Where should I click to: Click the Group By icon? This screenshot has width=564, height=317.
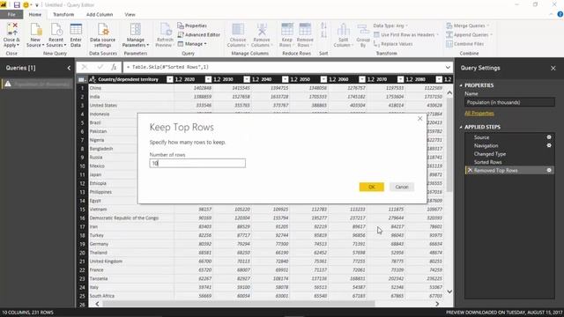(363, 35)
